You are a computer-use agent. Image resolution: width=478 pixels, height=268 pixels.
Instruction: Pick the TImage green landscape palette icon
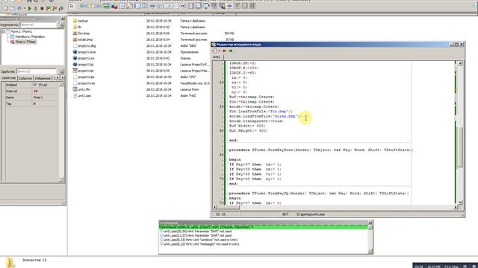tap(107, 6)
